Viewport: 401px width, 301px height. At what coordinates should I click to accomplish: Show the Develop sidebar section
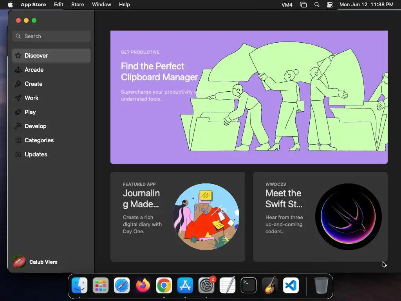51,126
